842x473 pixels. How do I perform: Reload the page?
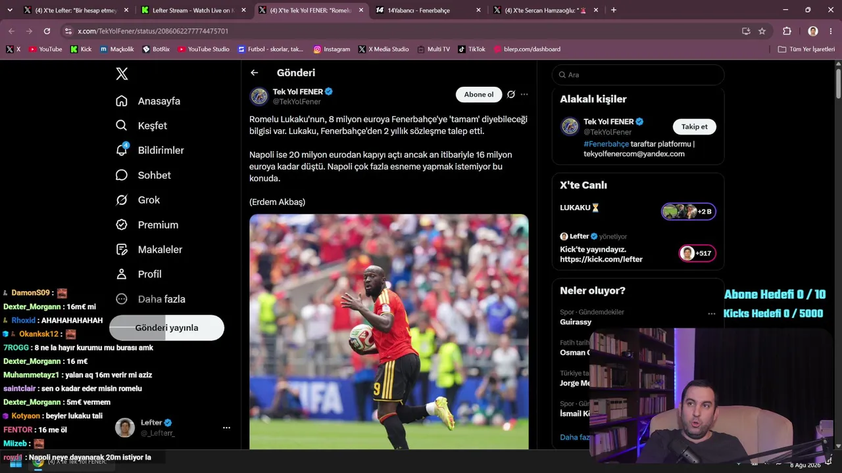47,31
